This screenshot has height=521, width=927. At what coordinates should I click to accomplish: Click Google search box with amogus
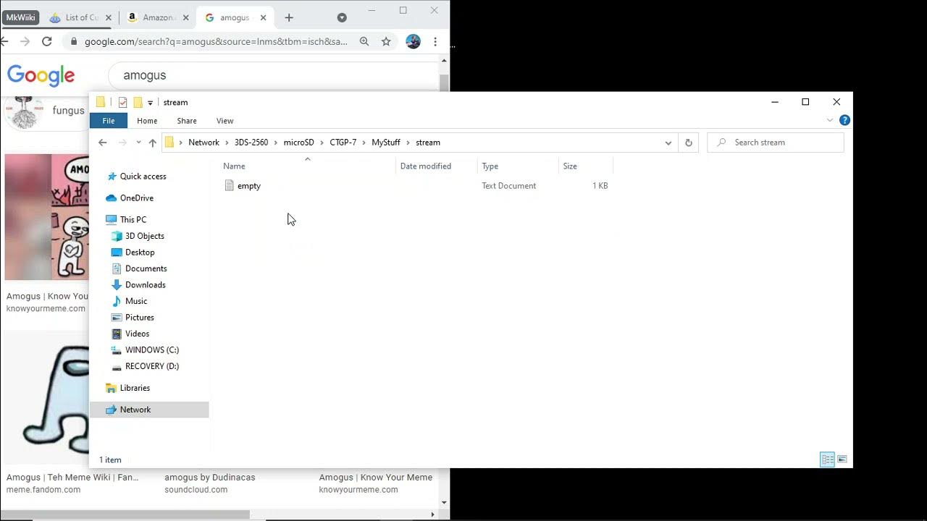(x=274, y=75)
